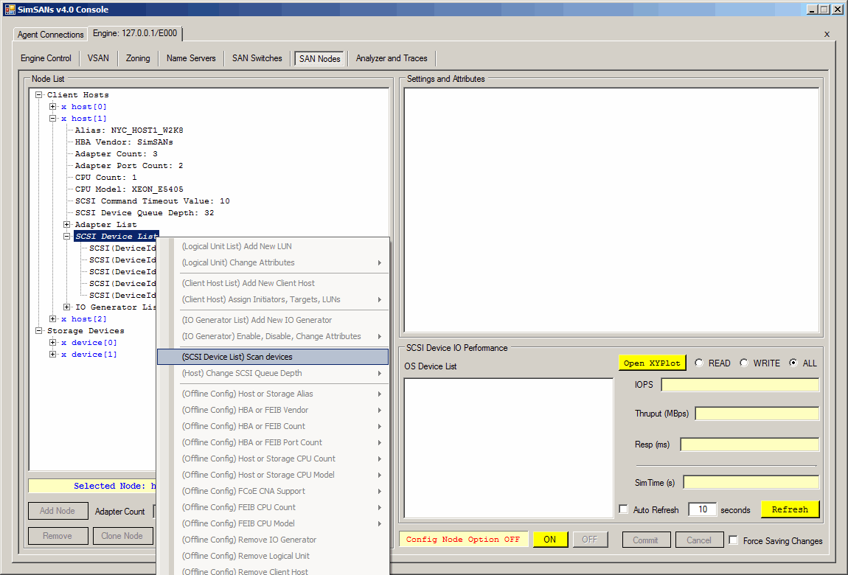Image resolution: width=848 pixels, height=575 pixels.
Task: Click the auto refresh seconds field
Action: coord(702,509)
